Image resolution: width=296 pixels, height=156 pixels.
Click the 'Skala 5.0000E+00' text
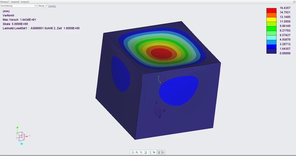(15, 24)
